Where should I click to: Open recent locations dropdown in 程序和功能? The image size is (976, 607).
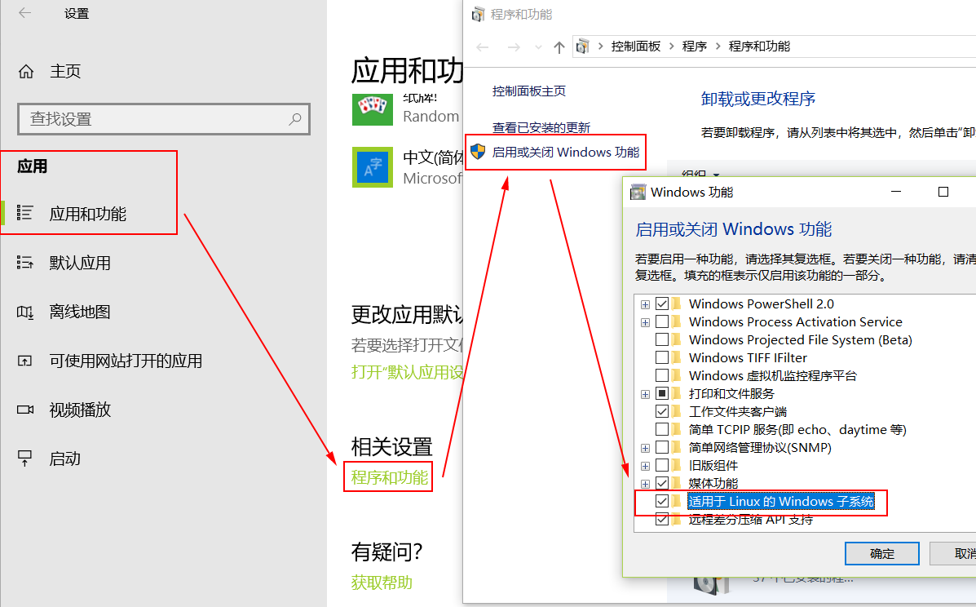point(538,47)
